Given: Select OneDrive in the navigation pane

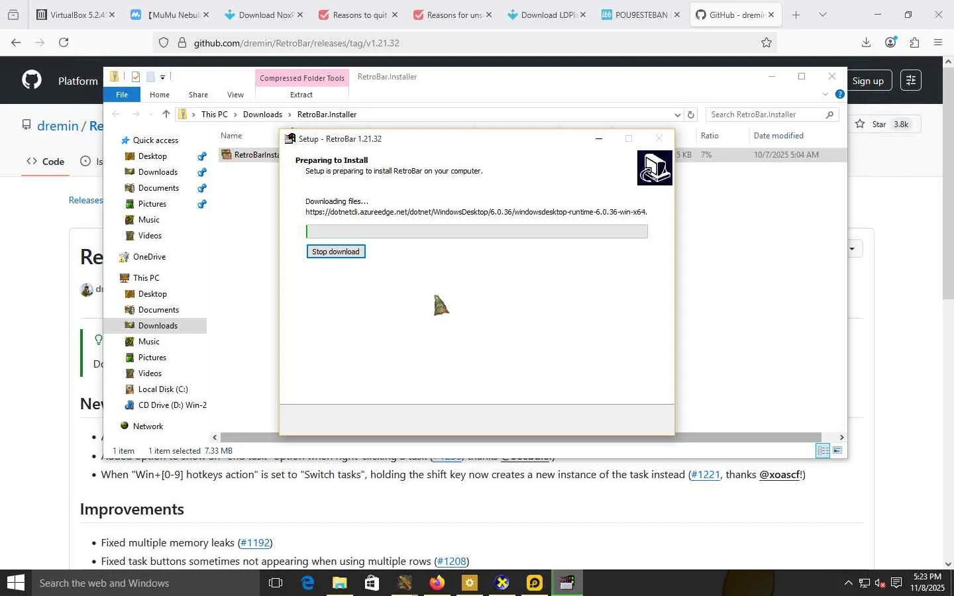Looking at the screenshot, I should tap(149, 257).
